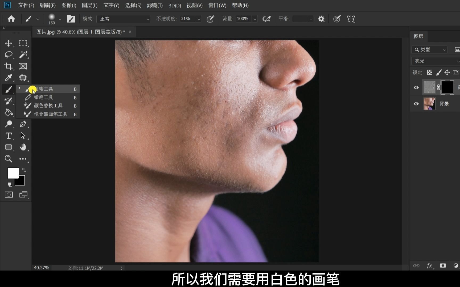
Task: Select the Lasso tool
Action: [9, 54]
